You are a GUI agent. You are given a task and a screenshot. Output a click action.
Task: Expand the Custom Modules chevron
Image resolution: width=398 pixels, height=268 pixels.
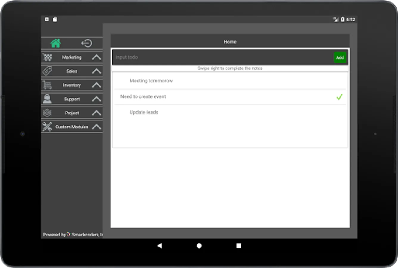(x=97, y=127)
